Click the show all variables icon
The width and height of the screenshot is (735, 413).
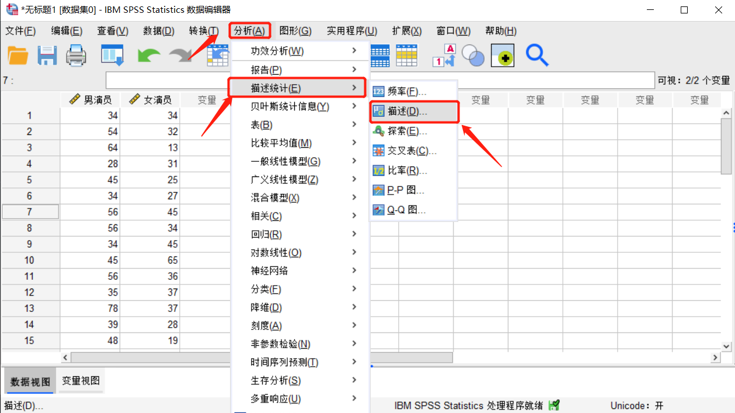point(503,55)
